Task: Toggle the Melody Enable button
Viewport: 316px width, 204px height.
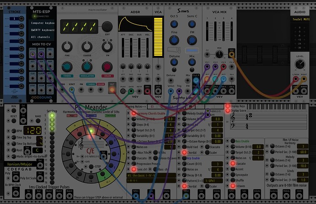Action: pyautogui.click(x=184, y=113)
